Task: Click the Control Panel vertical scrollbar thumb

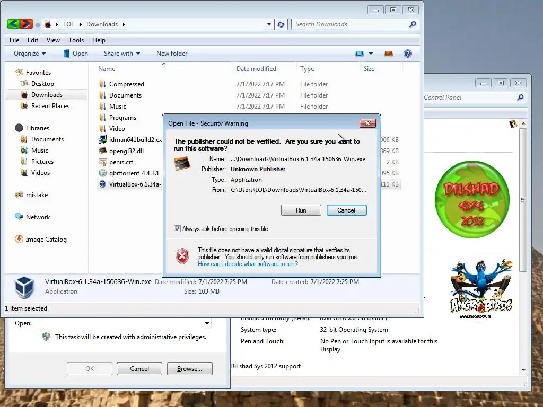Action: click(x=523, y=200)
